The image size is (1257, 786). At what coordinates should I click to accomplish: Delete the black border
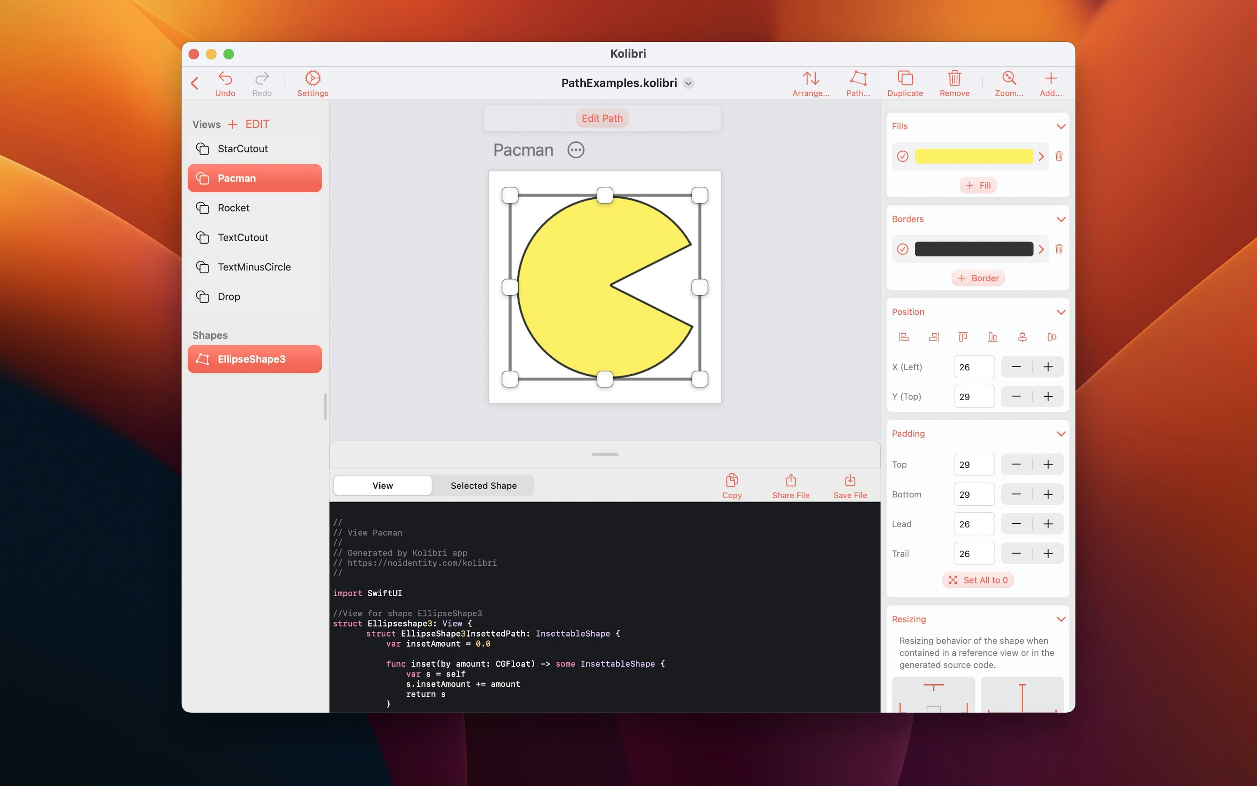[x=1059, y=248]
